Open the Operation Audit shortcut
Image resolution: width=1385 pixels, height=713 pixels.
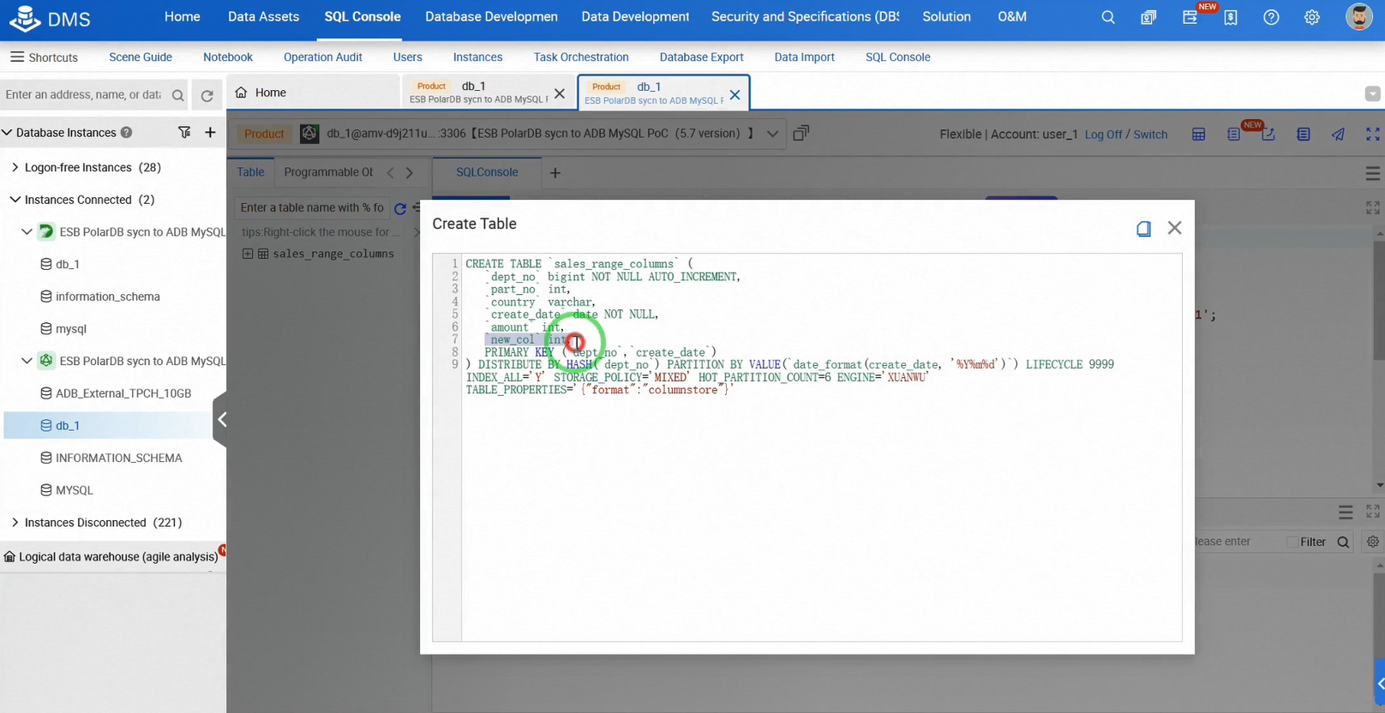pos(323,57)
